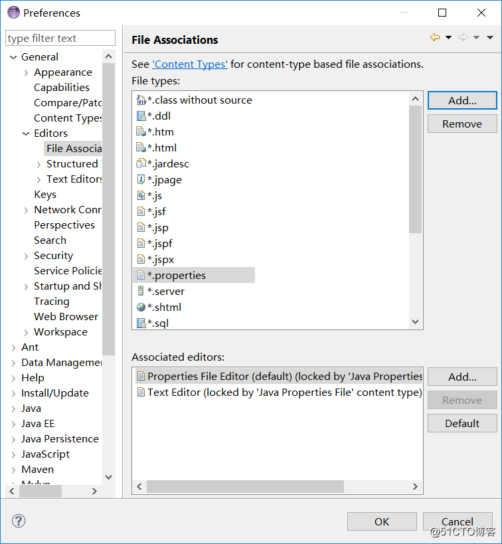The height and width of the screenshot is (544, 502).
Task: Expand the Appearance tree node
Action: [26, 73]
